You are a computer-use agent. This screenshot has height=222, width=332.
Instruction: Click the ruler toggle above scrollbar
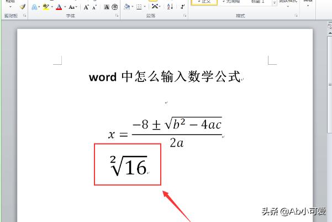pyautogui.click(x=330, y=27)
